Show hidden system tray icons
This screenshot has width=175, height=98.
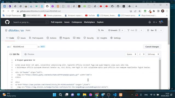click(132, 95)
